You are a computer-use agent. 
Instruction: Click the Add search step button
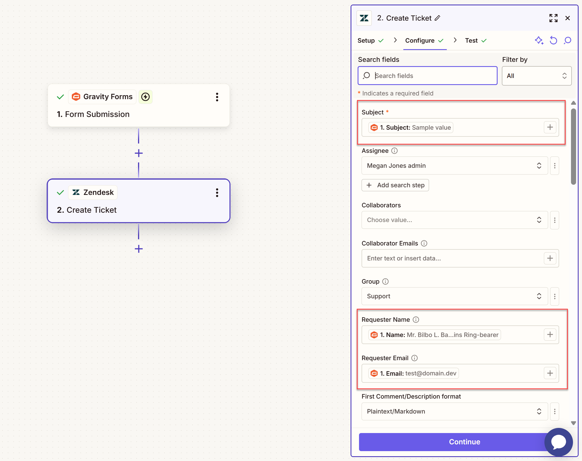click(395, 185)
